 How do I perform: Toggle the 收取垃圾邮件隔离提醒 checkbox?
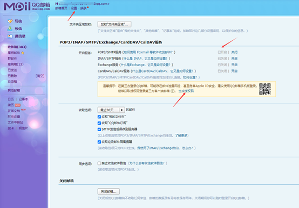[x=99, y=142]
